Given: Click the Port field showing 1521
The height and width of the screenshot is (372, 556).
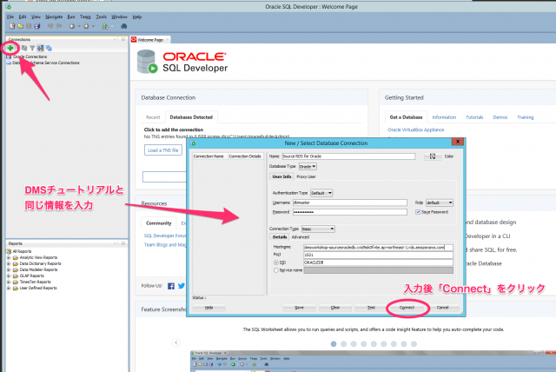Looking at the screenshot, I should 379,255.
